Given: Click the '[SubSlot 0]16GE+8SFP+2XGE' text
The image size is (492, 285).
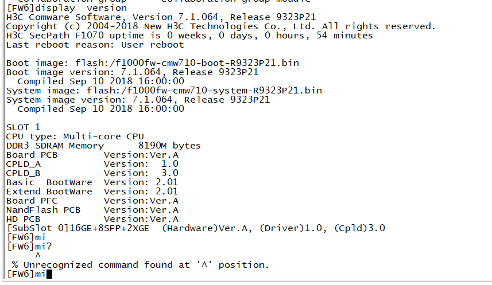Looking at the screenshot, I should [80, 228].
